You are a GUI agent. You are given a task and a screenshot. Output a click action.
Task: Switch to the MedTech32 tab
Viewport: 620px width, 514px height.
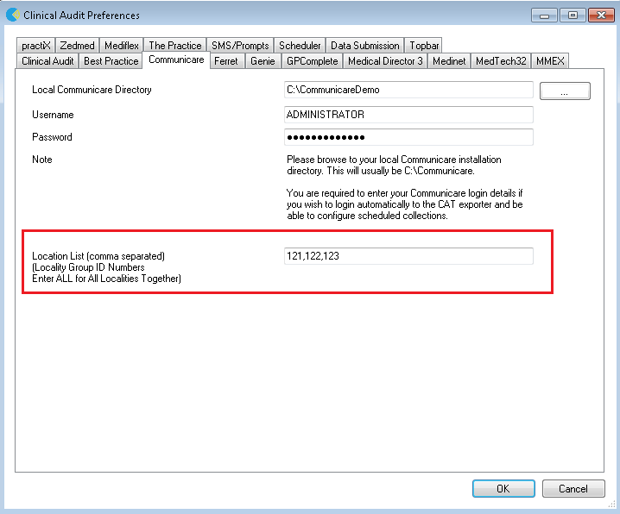[501, 61]
